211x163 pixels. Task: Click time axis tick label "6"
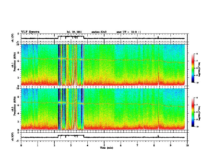tap(121, 145)
